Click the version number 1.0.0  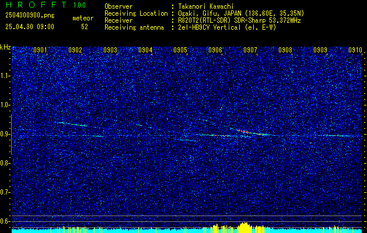pyautogui.click(x=79, y=5)
